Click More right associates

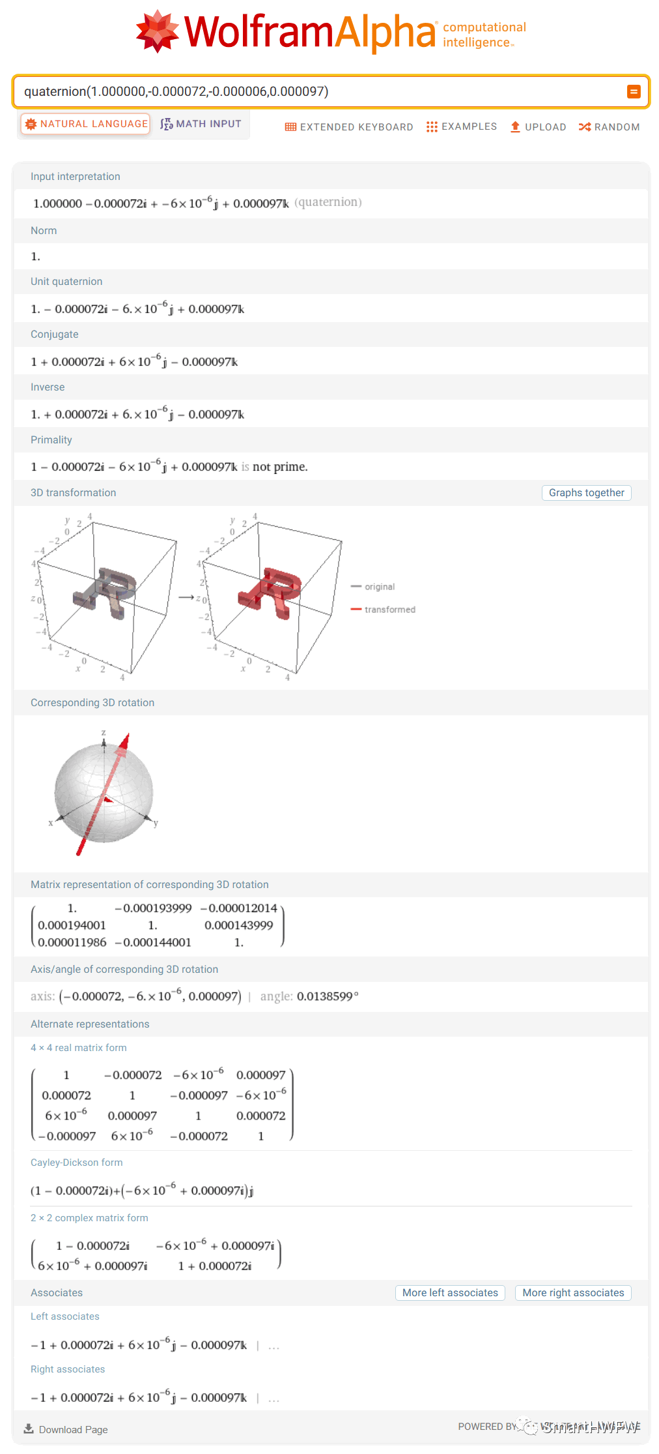coord(572,1292)
